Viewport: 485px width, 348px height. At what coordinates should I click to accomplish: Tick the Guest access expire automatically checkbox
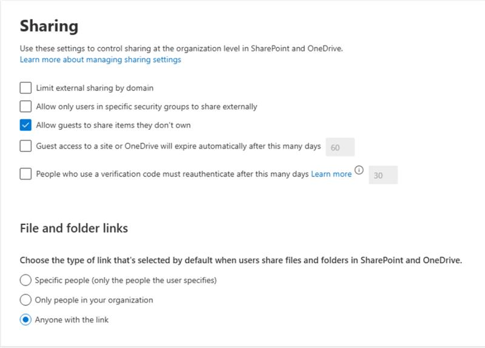tap(25, 146)
